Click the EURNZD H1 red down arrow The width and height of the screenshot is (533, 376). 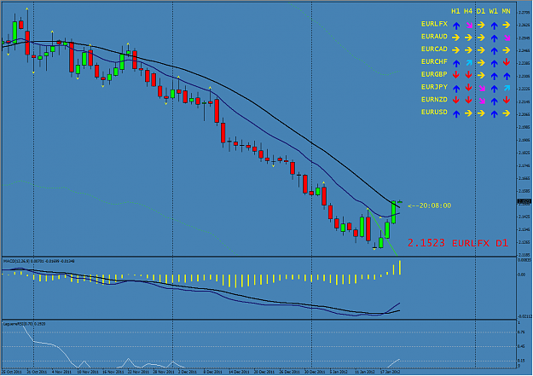(456, 100)
